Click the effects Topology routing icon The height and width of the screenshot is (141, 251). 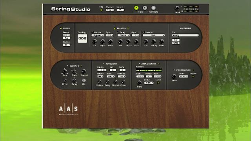pyautogui.click(x=82, y=38)
